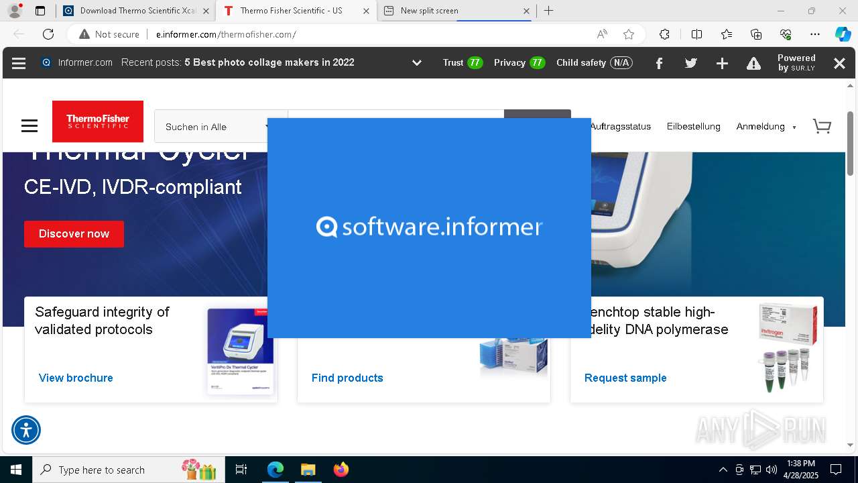Click the warning report icon in Informer bar
This screenshot has width=858, height=483.
754,63
